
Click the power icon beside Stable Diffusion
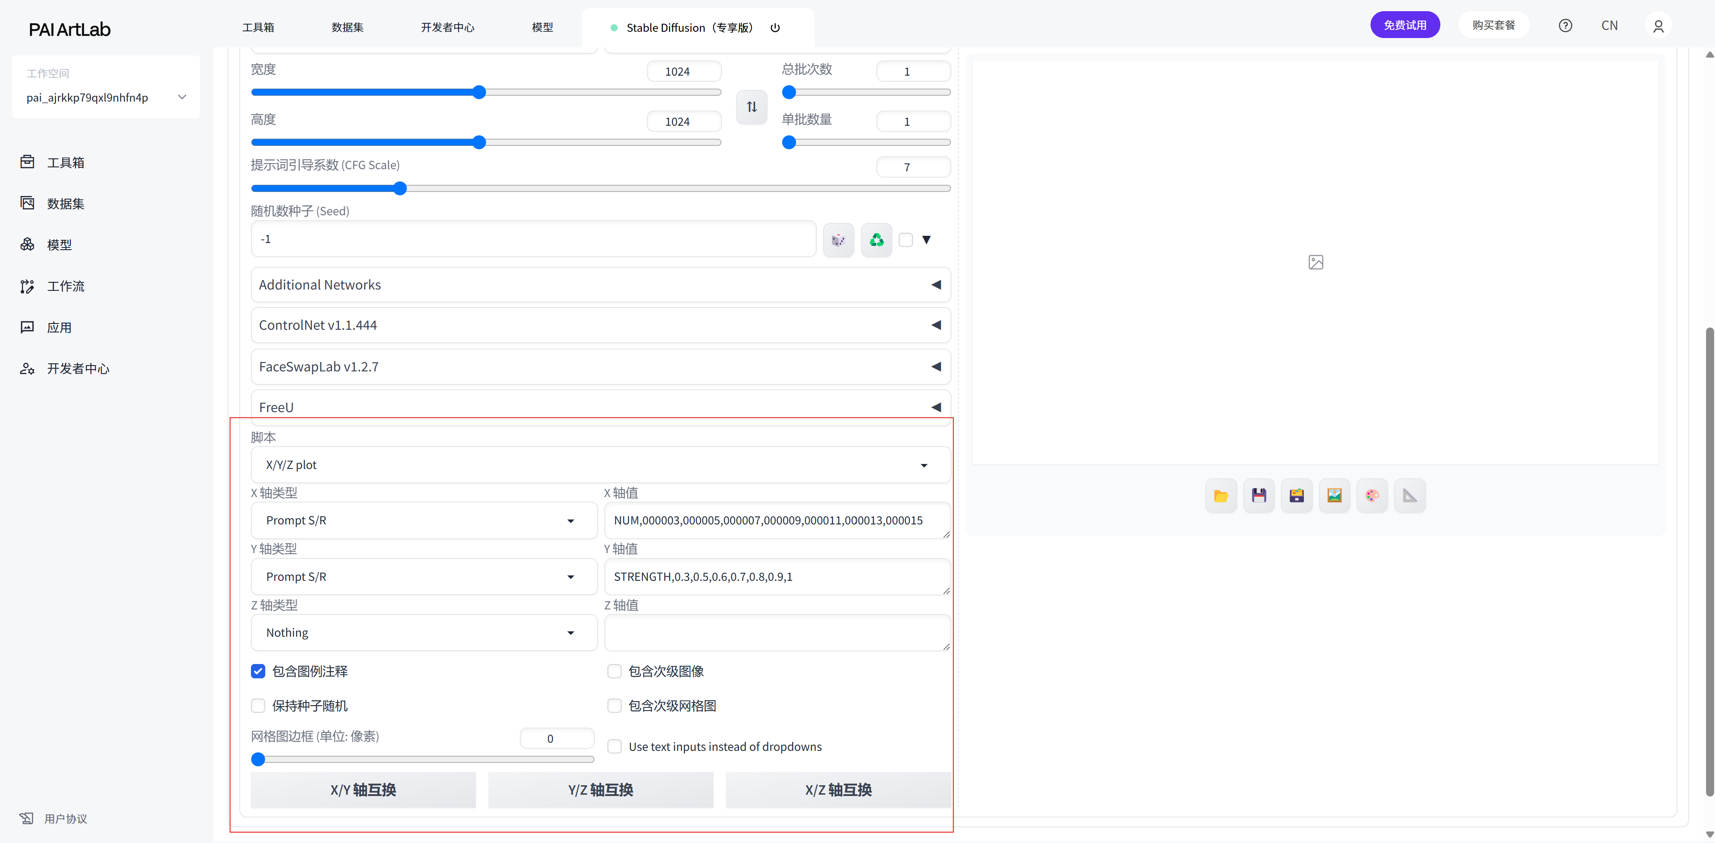pyautogui.click(x=775, y=28)
